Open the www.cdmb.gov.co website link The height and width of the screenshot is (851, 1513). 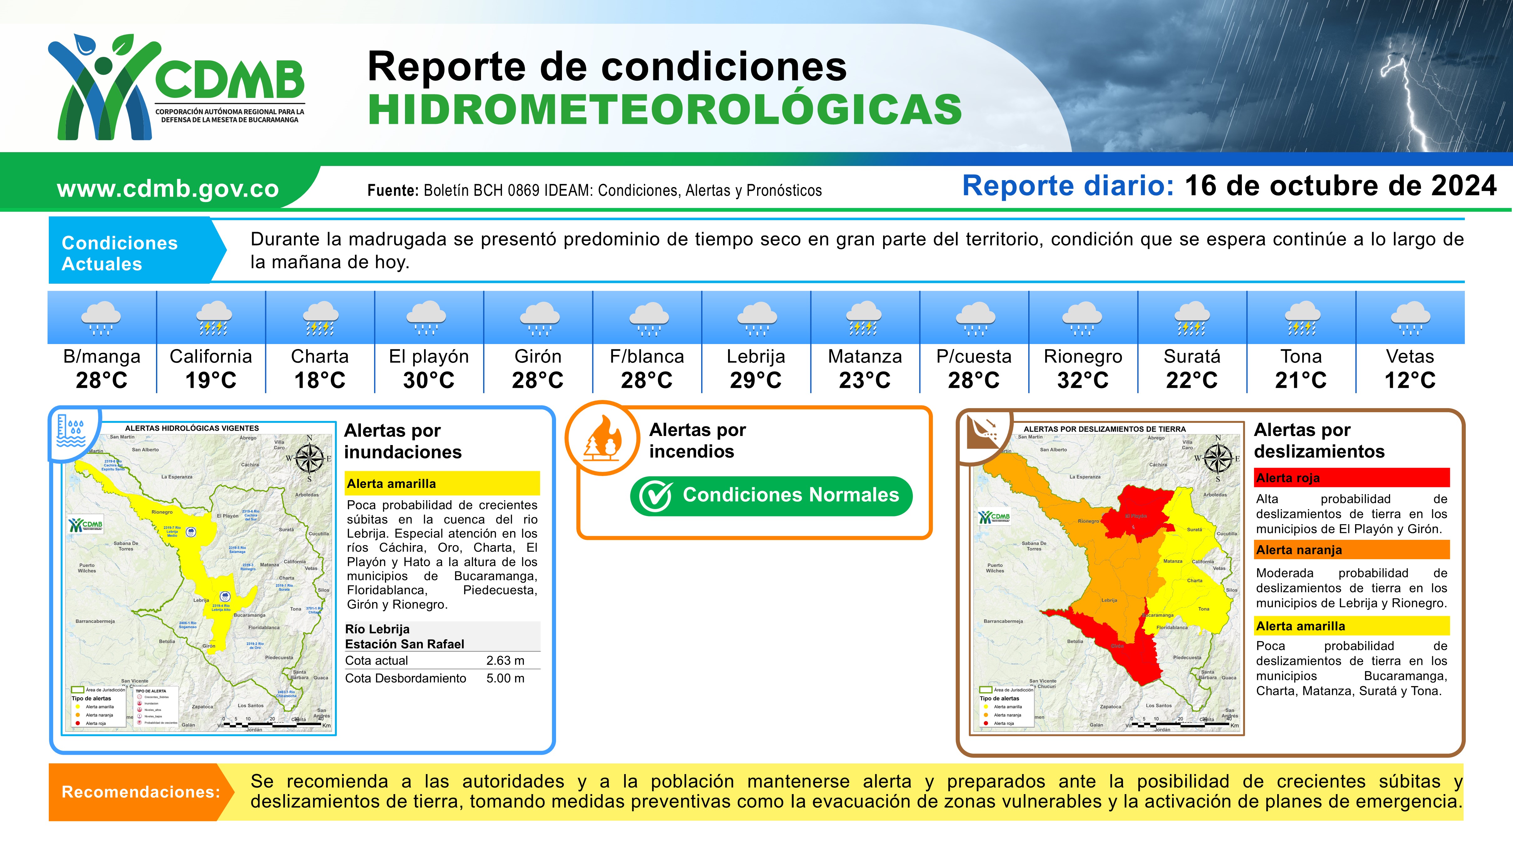(x=168, y=189)
